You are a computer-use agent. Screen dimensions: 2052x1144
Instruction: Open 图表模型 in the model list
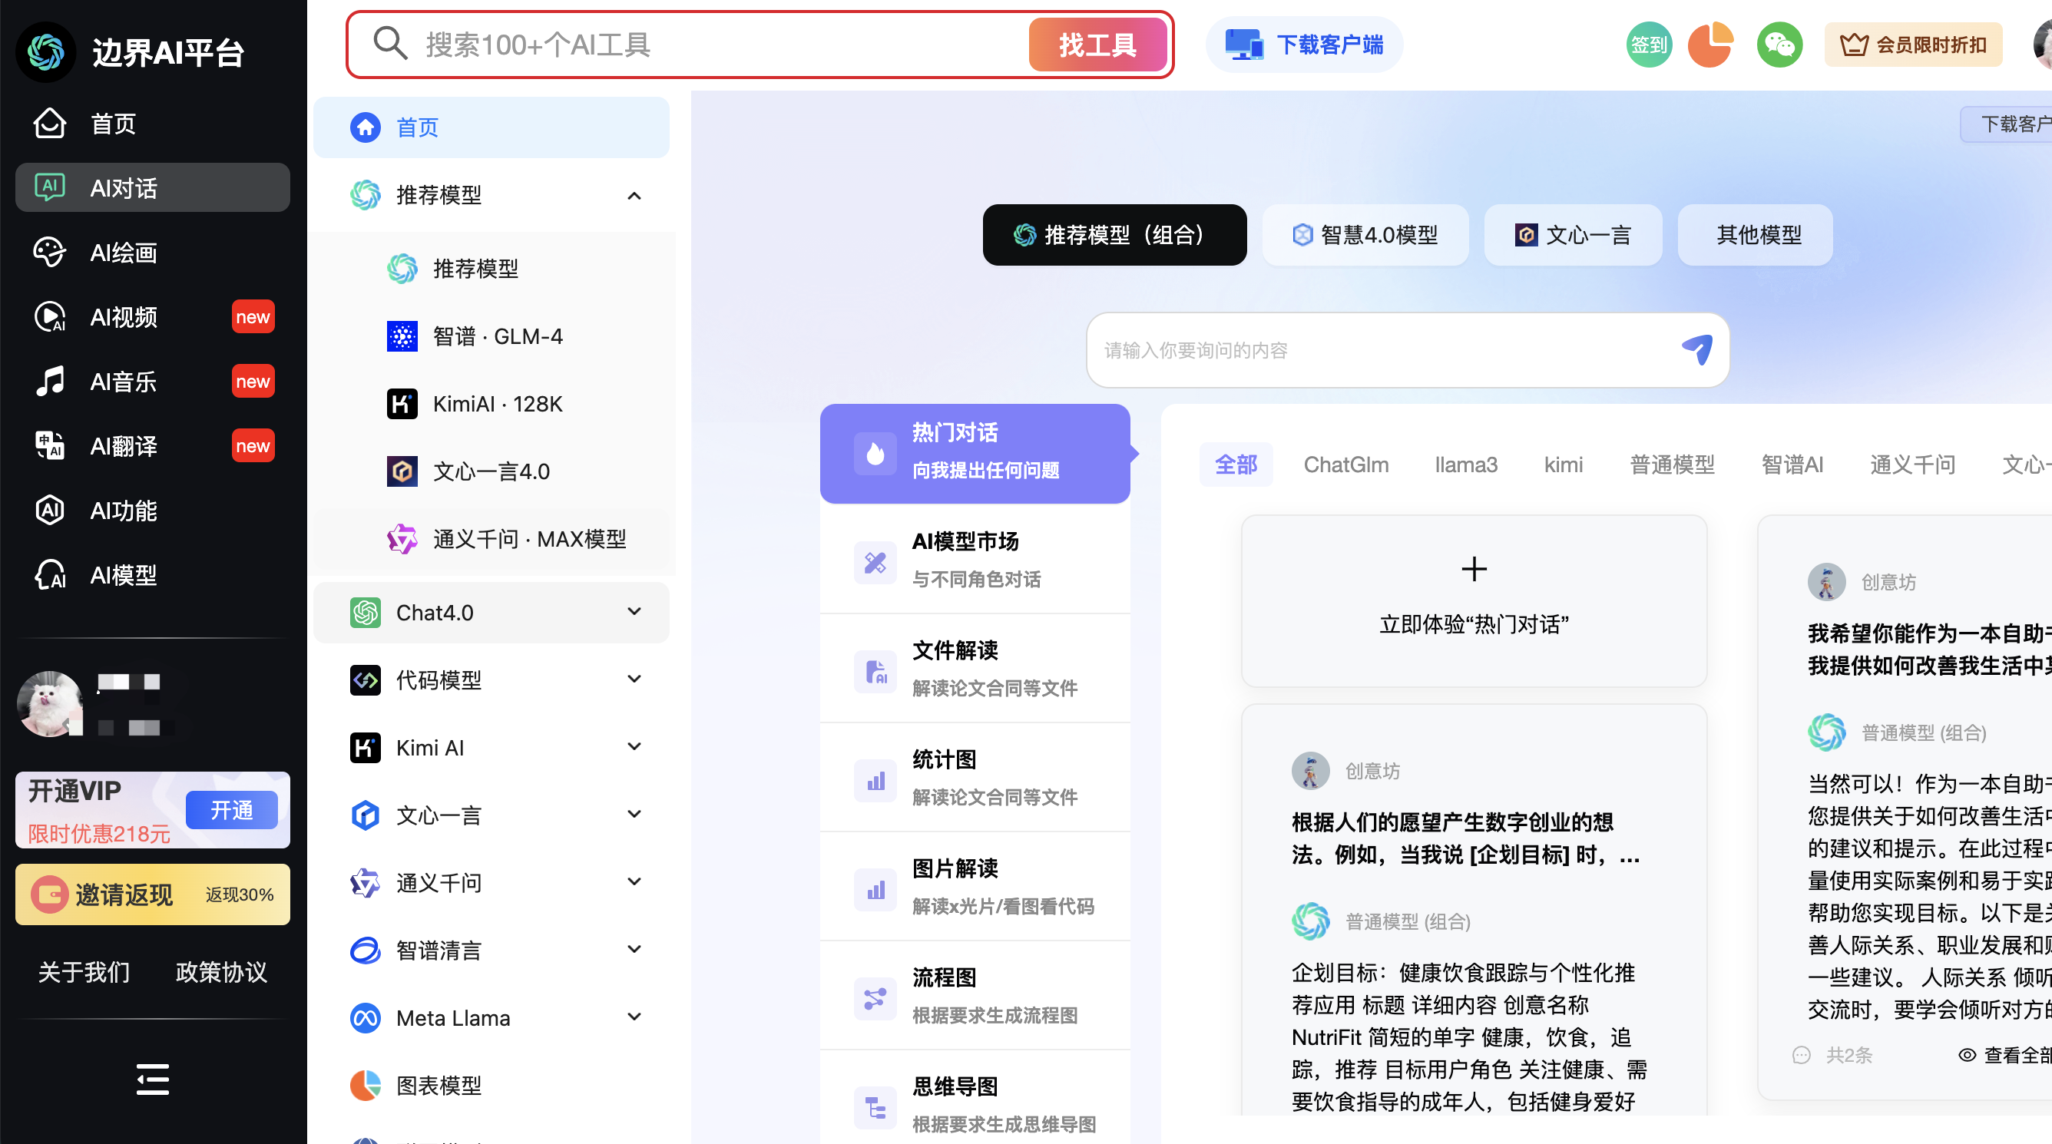pyautogui.click(x=491, y=1086)
